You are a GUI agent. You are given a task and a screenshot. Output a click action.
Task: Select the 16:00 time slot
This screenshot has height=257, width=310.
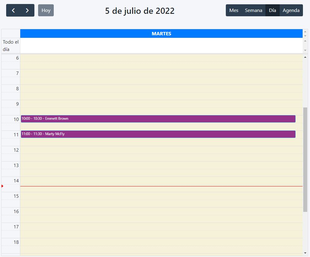click(x=161, y=211)
